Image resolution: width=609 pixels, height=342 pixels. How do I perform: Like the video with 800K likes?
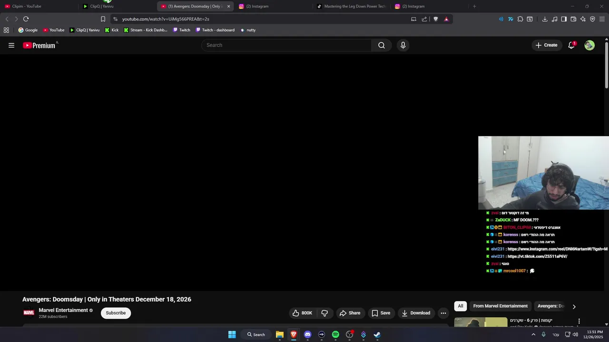[x=302, y=313]
